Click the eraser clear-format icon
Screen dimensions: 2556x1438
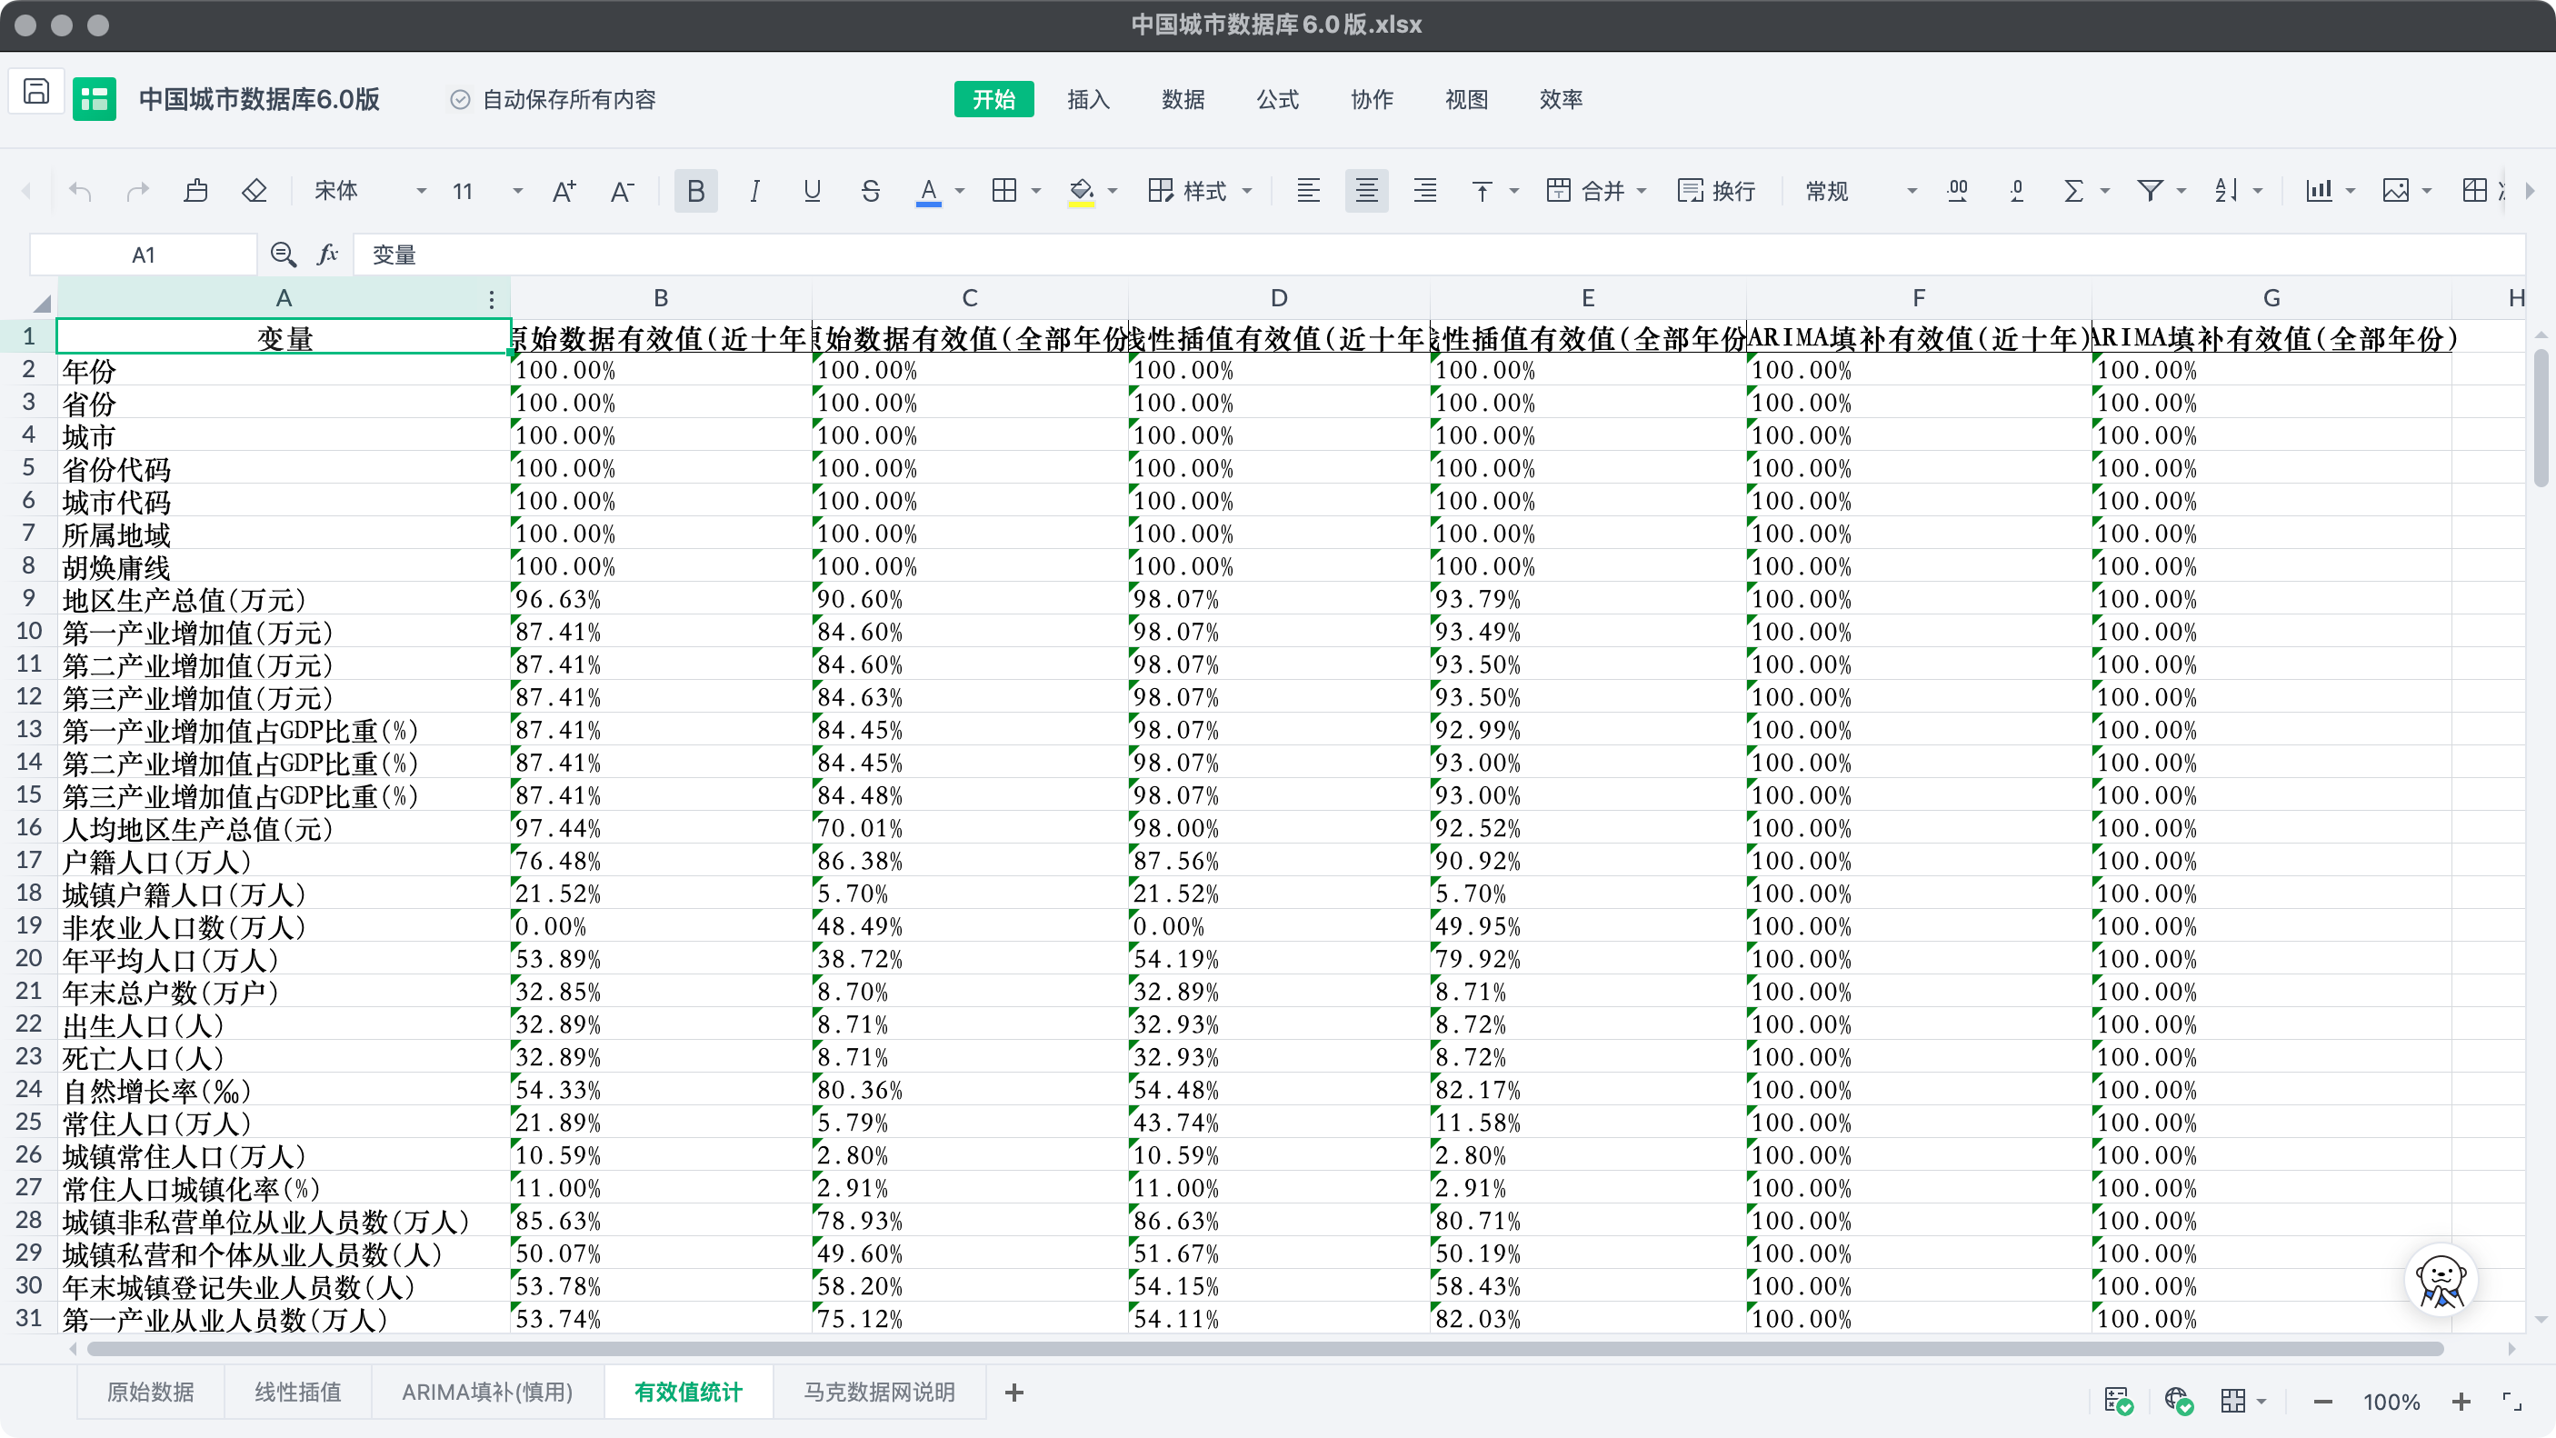[x=254, y=191]
